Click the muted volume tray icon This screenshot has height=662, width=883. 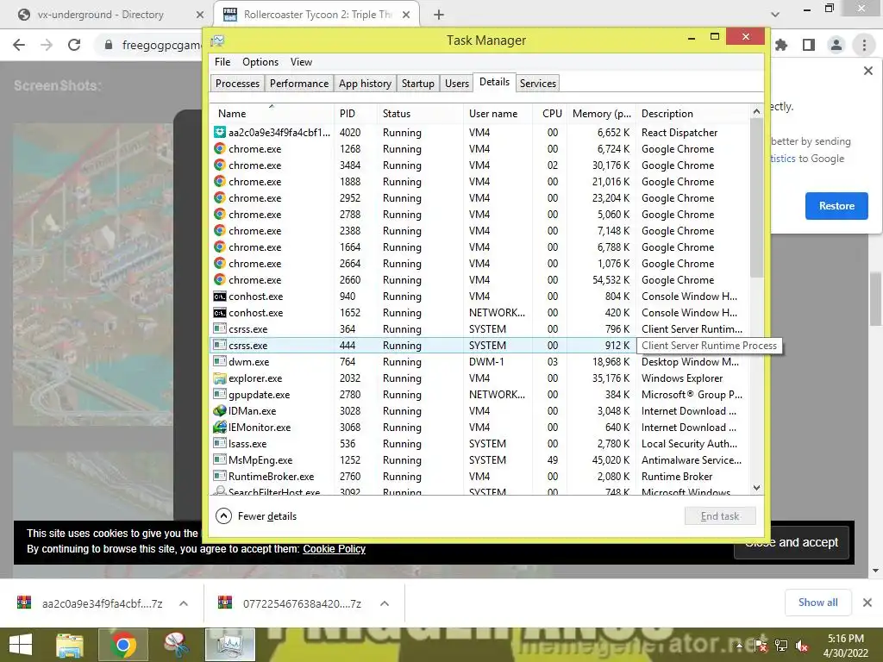[x=801, y=646]
